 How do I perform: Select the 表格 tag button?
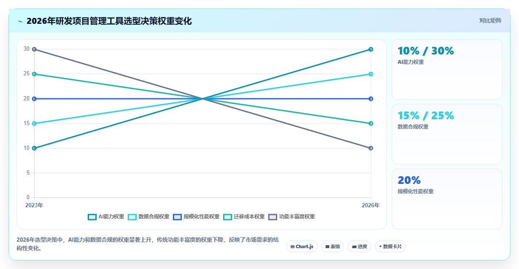pyautogui.click(x=333, y=246)
